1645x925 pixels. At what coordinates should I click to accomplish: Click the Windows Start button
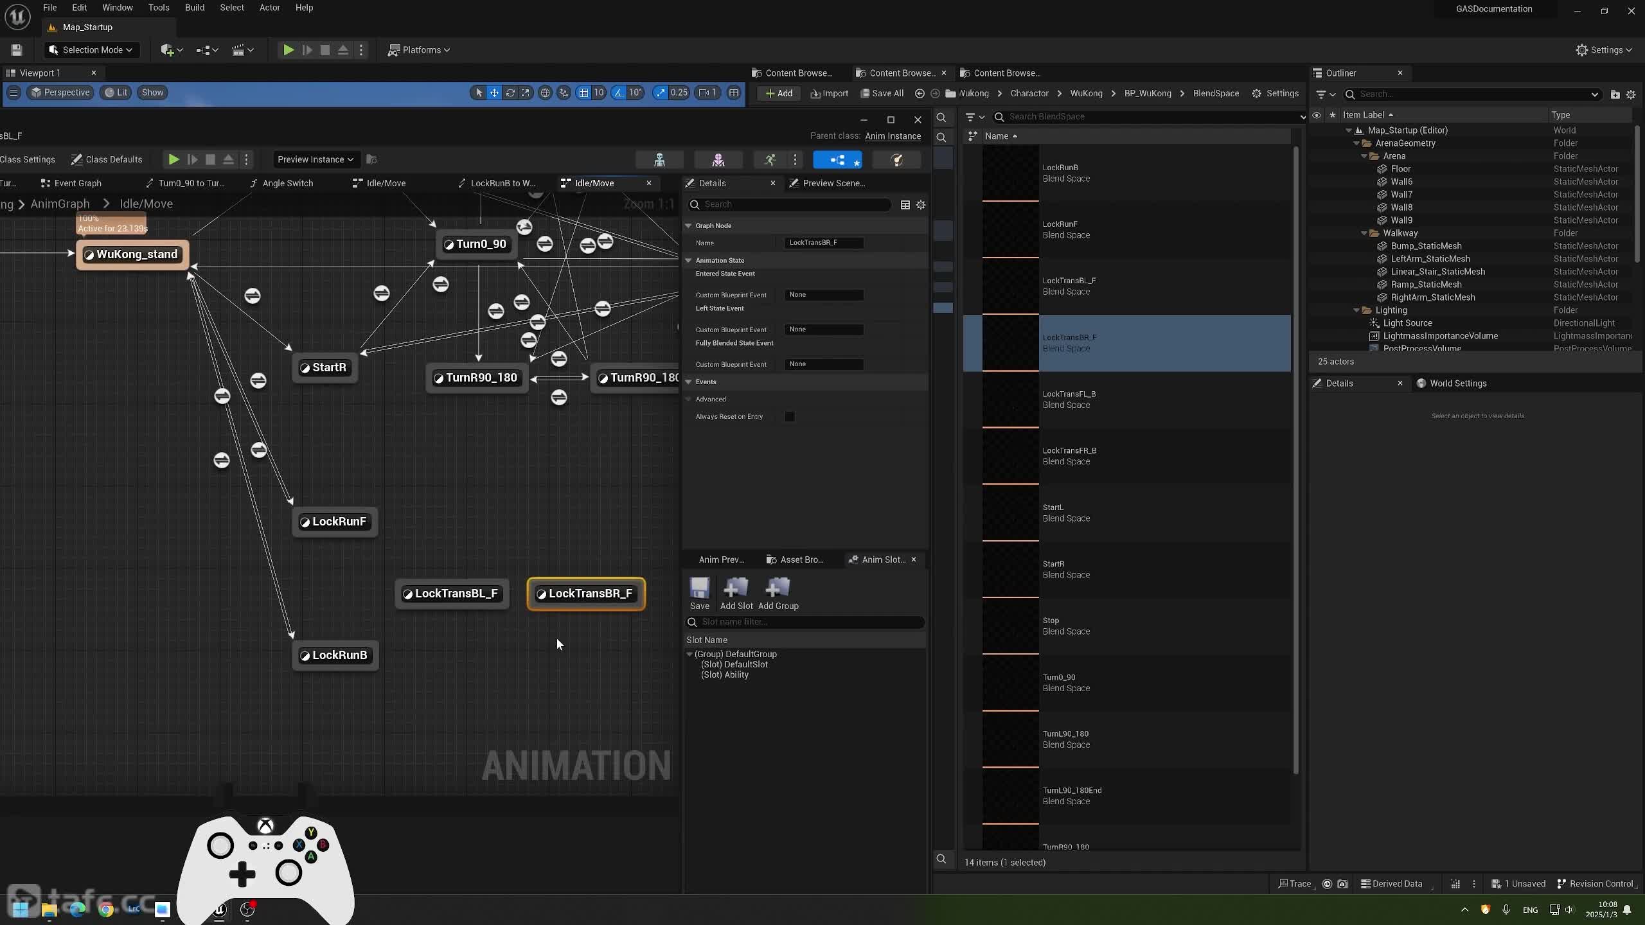(21, 909)
